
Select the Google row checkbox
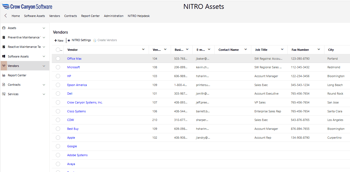(x=58, y=146)
